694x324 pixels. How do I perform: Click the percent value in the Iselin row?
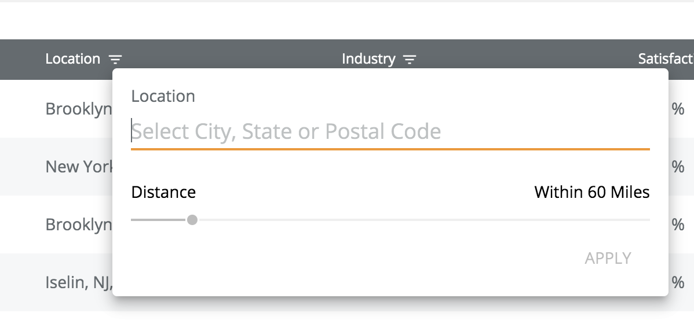click(678, 282)
